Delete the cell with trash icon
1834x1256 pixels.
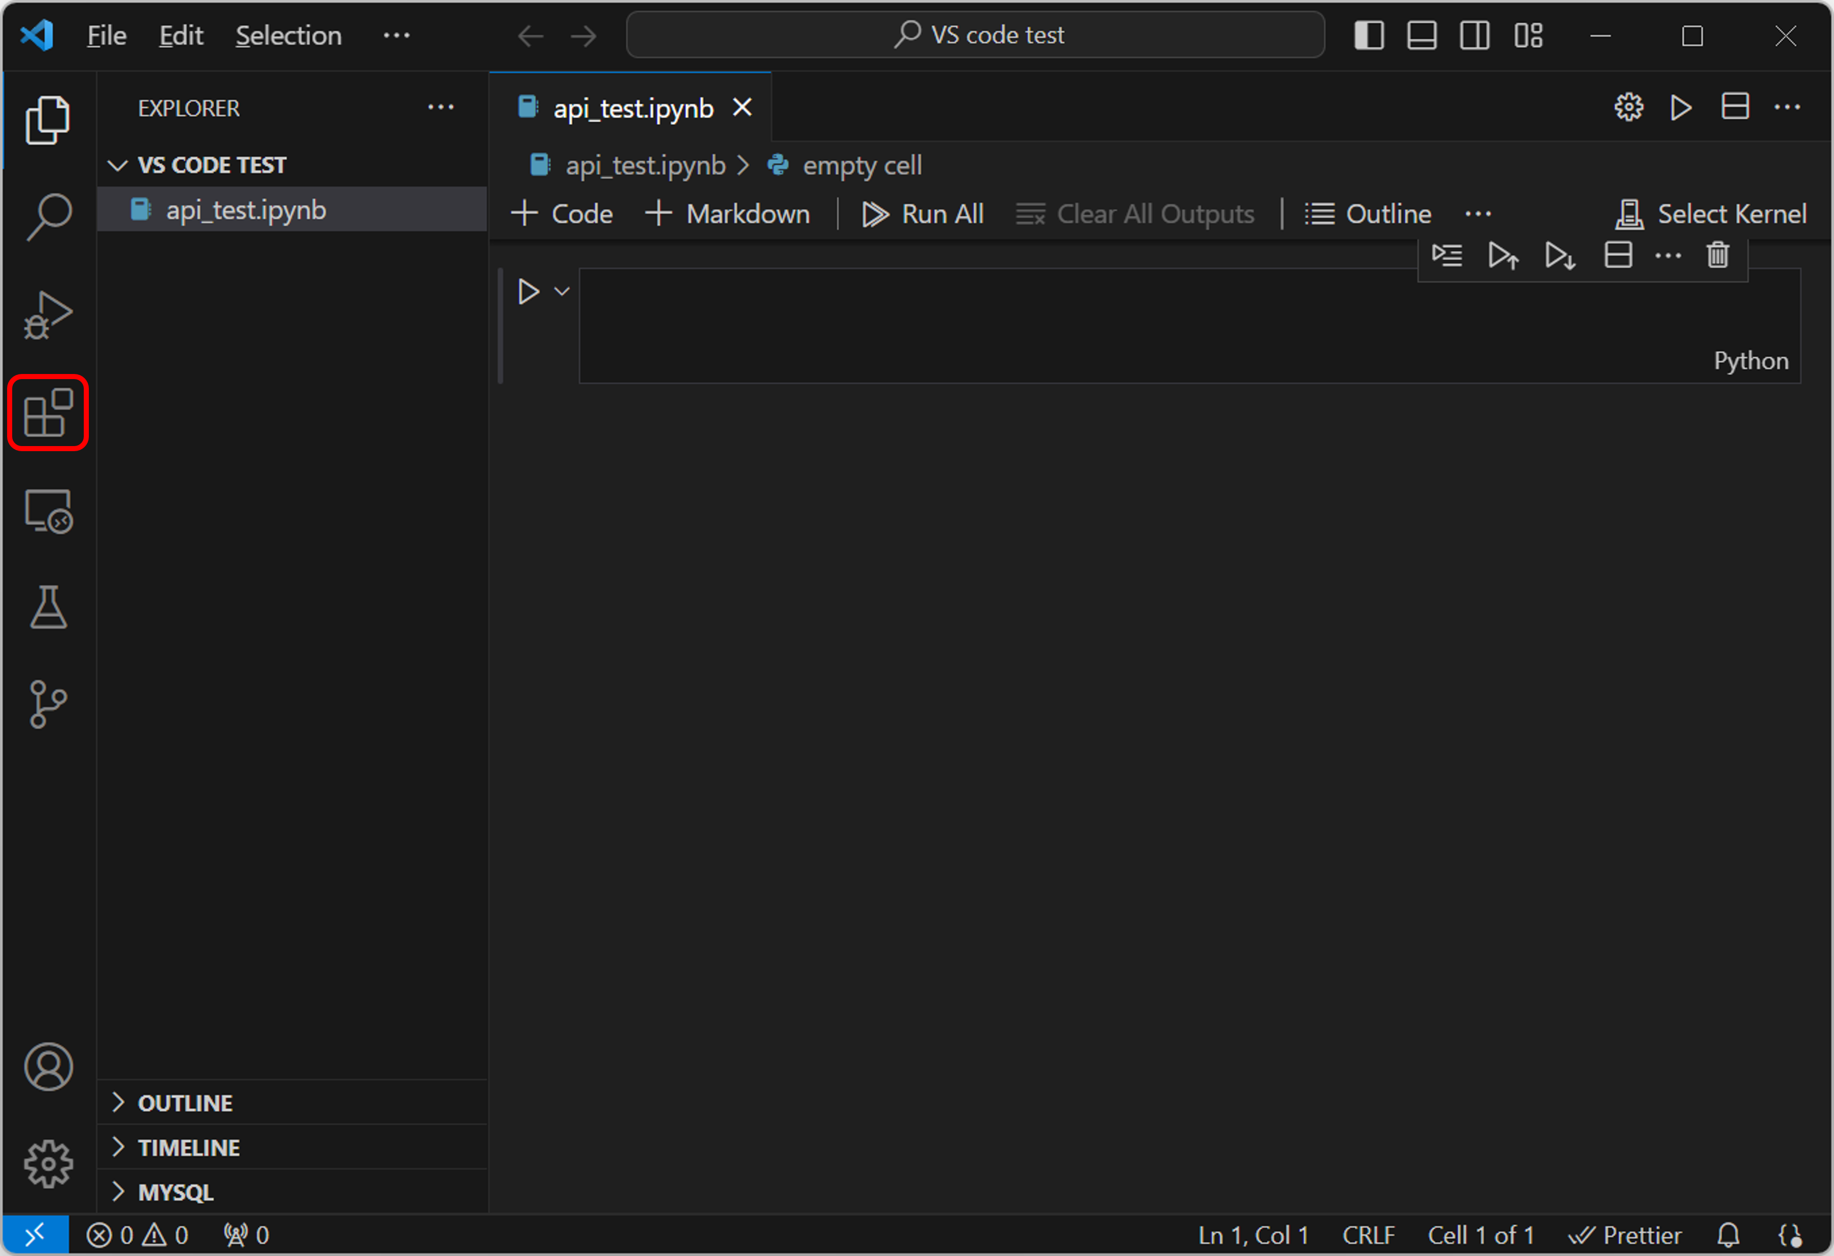(1718, 256)
